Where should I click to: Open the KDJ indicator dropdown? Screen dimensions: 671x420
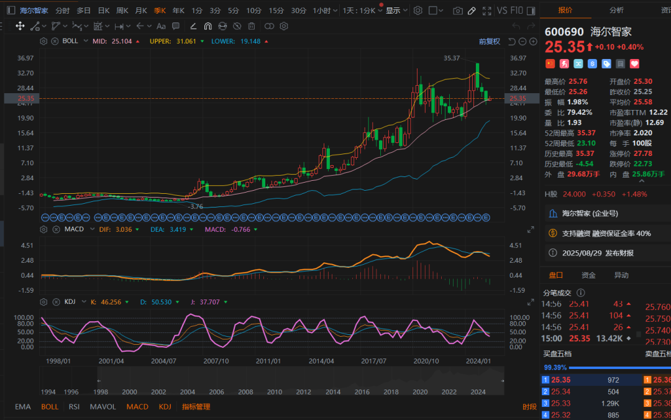point(84,302)
